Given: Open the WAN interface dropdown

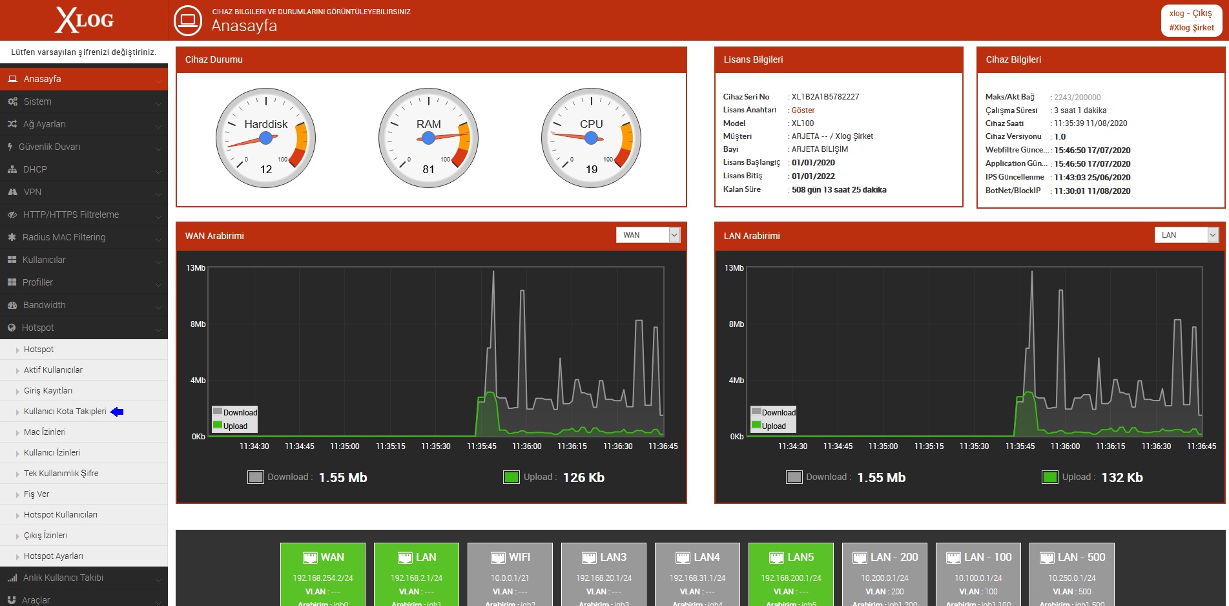Looking at the screenshot, I should tap(648, 235).
